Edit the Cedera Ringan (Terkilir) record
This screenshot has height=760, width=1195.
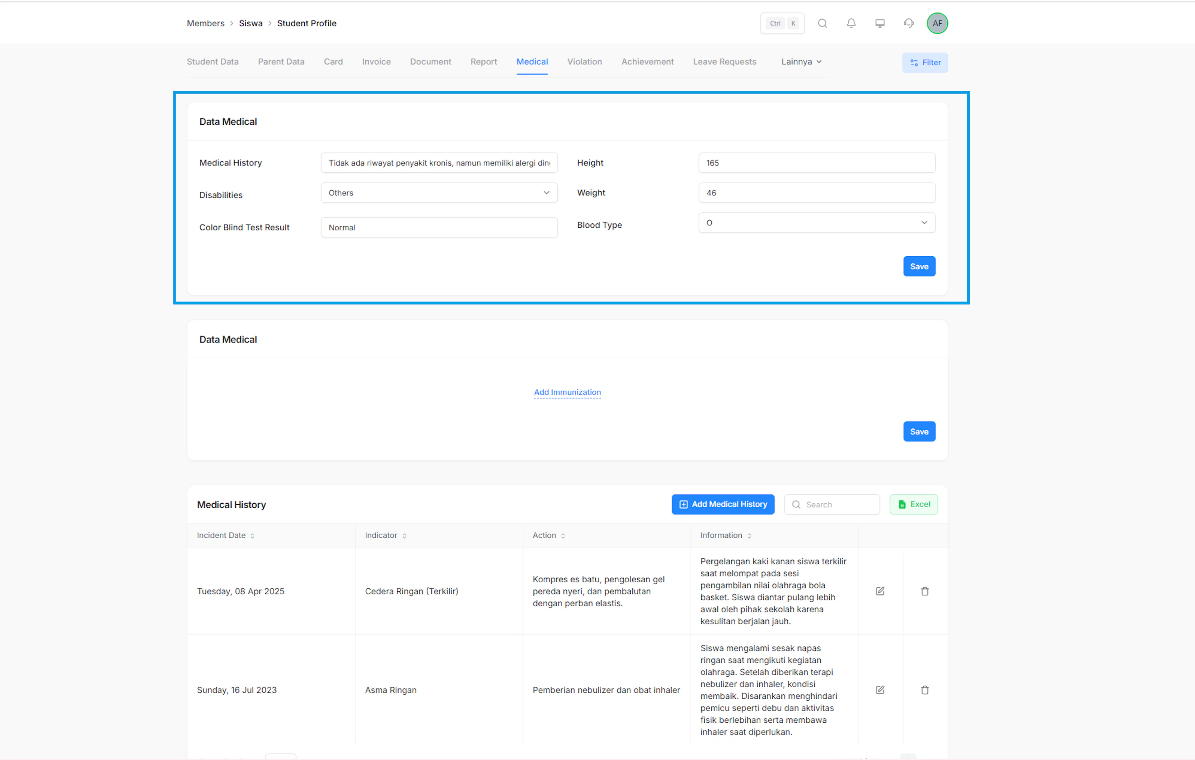click(x=880, y=591)
